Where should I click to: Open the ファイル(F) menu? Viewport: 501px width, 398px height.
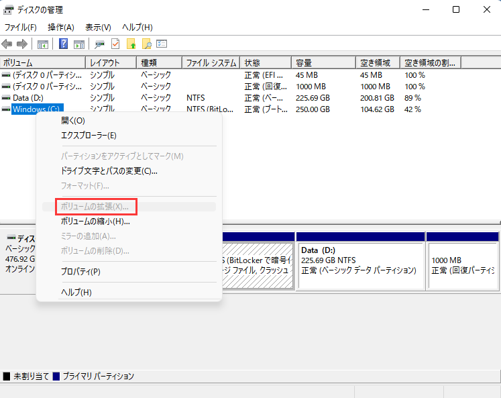click(x=21, y=28)
